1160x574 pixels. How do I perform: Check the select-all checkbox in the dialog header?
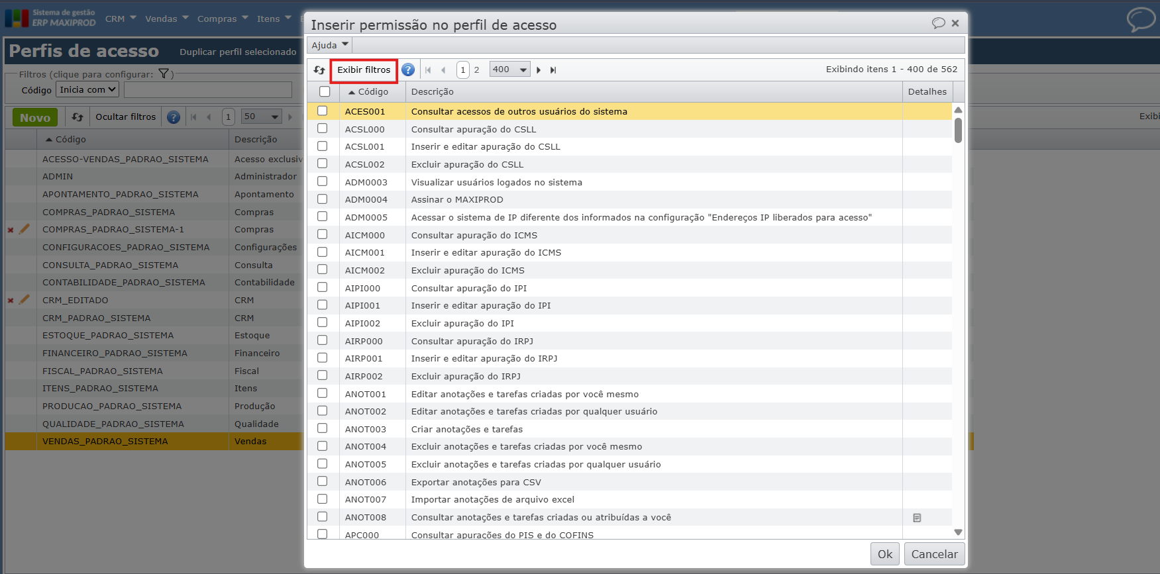325,91
